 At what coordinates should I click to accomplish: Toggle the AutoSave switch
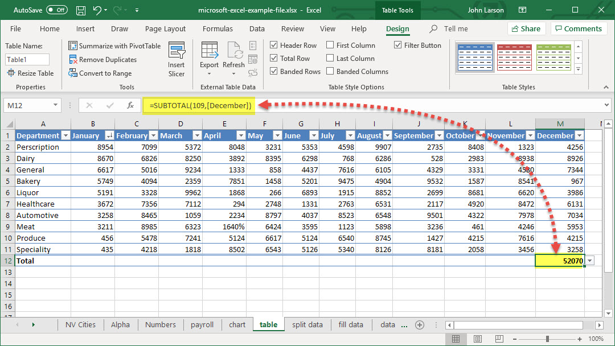click(x=56, y=10)
